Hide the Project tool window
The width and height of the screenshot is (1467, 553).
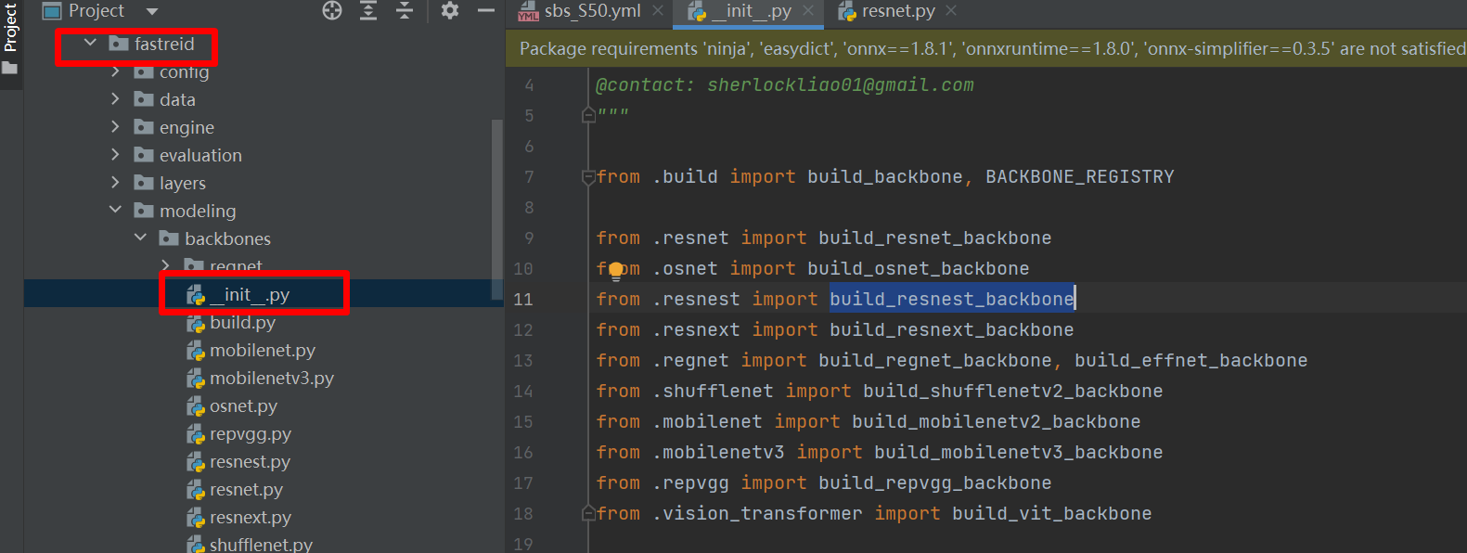click(x=486, y=10)
